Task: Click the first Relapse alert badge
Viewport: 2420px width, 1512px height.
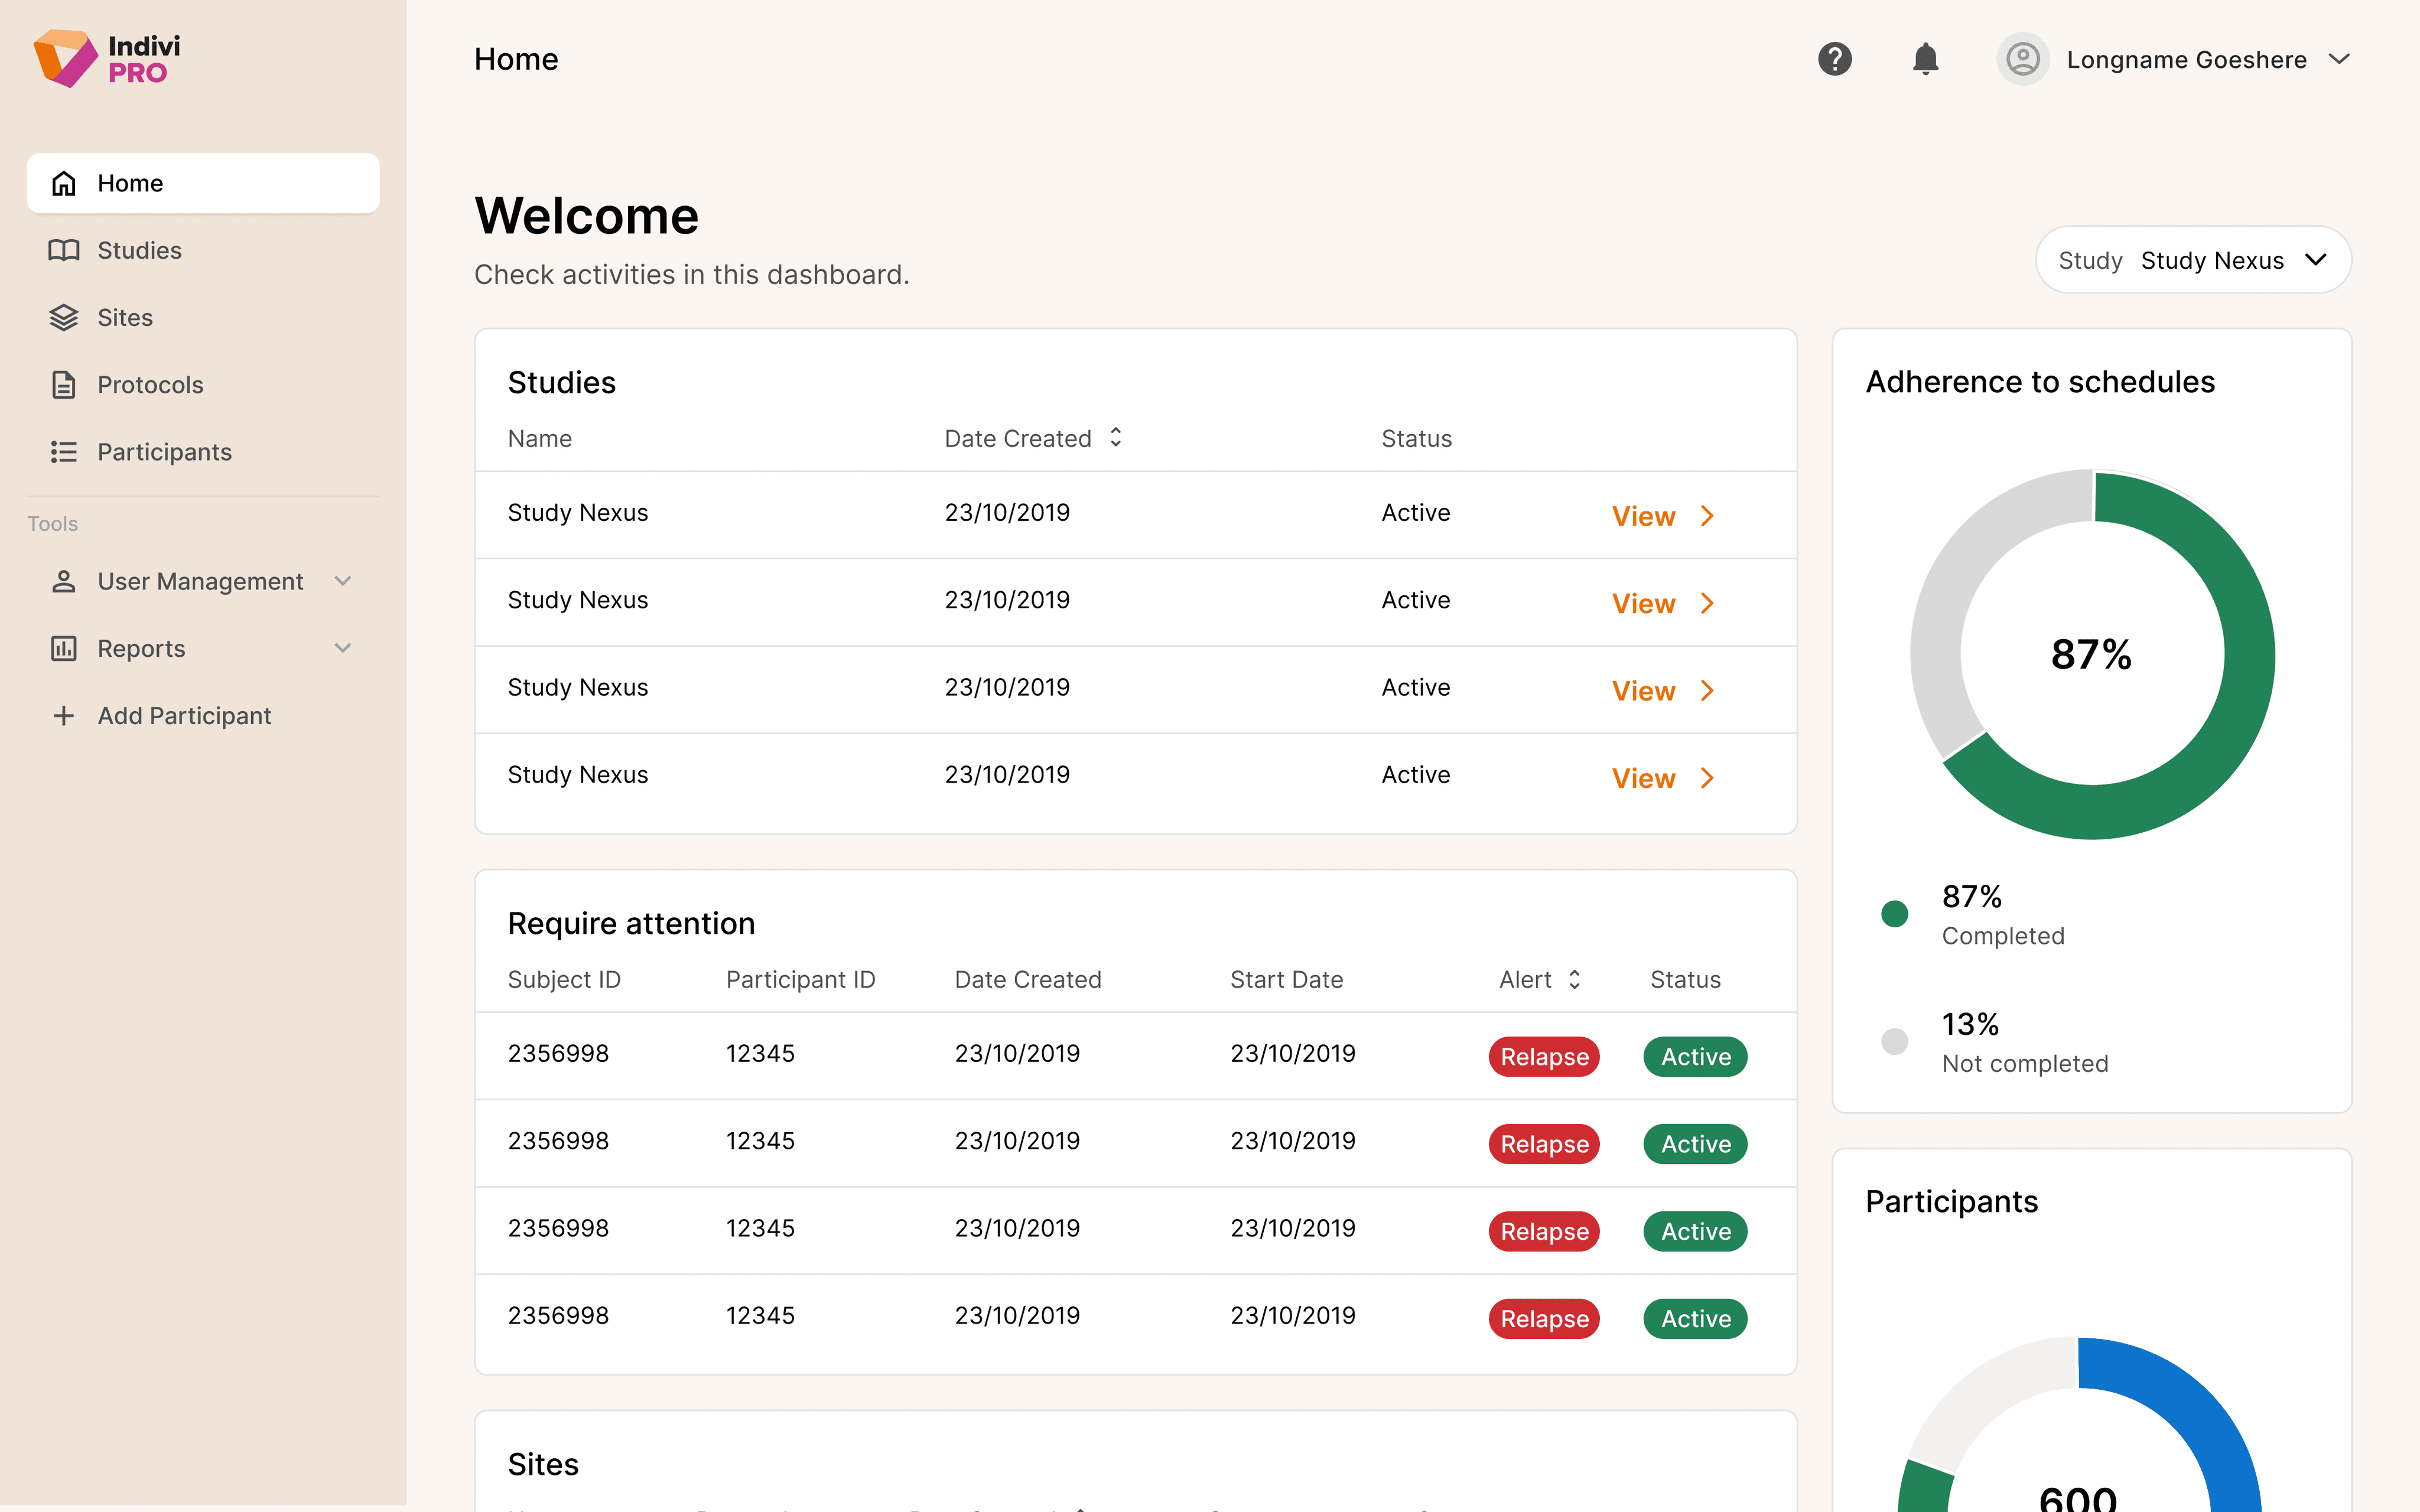Action: coord(1543,1057)
